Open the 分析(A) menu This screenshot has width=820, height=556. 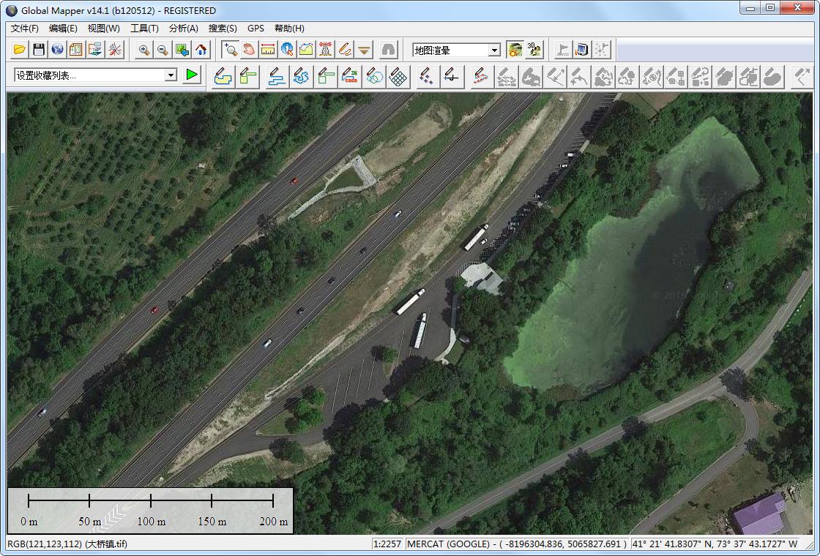pyautogui.click(x=183, y=29)
